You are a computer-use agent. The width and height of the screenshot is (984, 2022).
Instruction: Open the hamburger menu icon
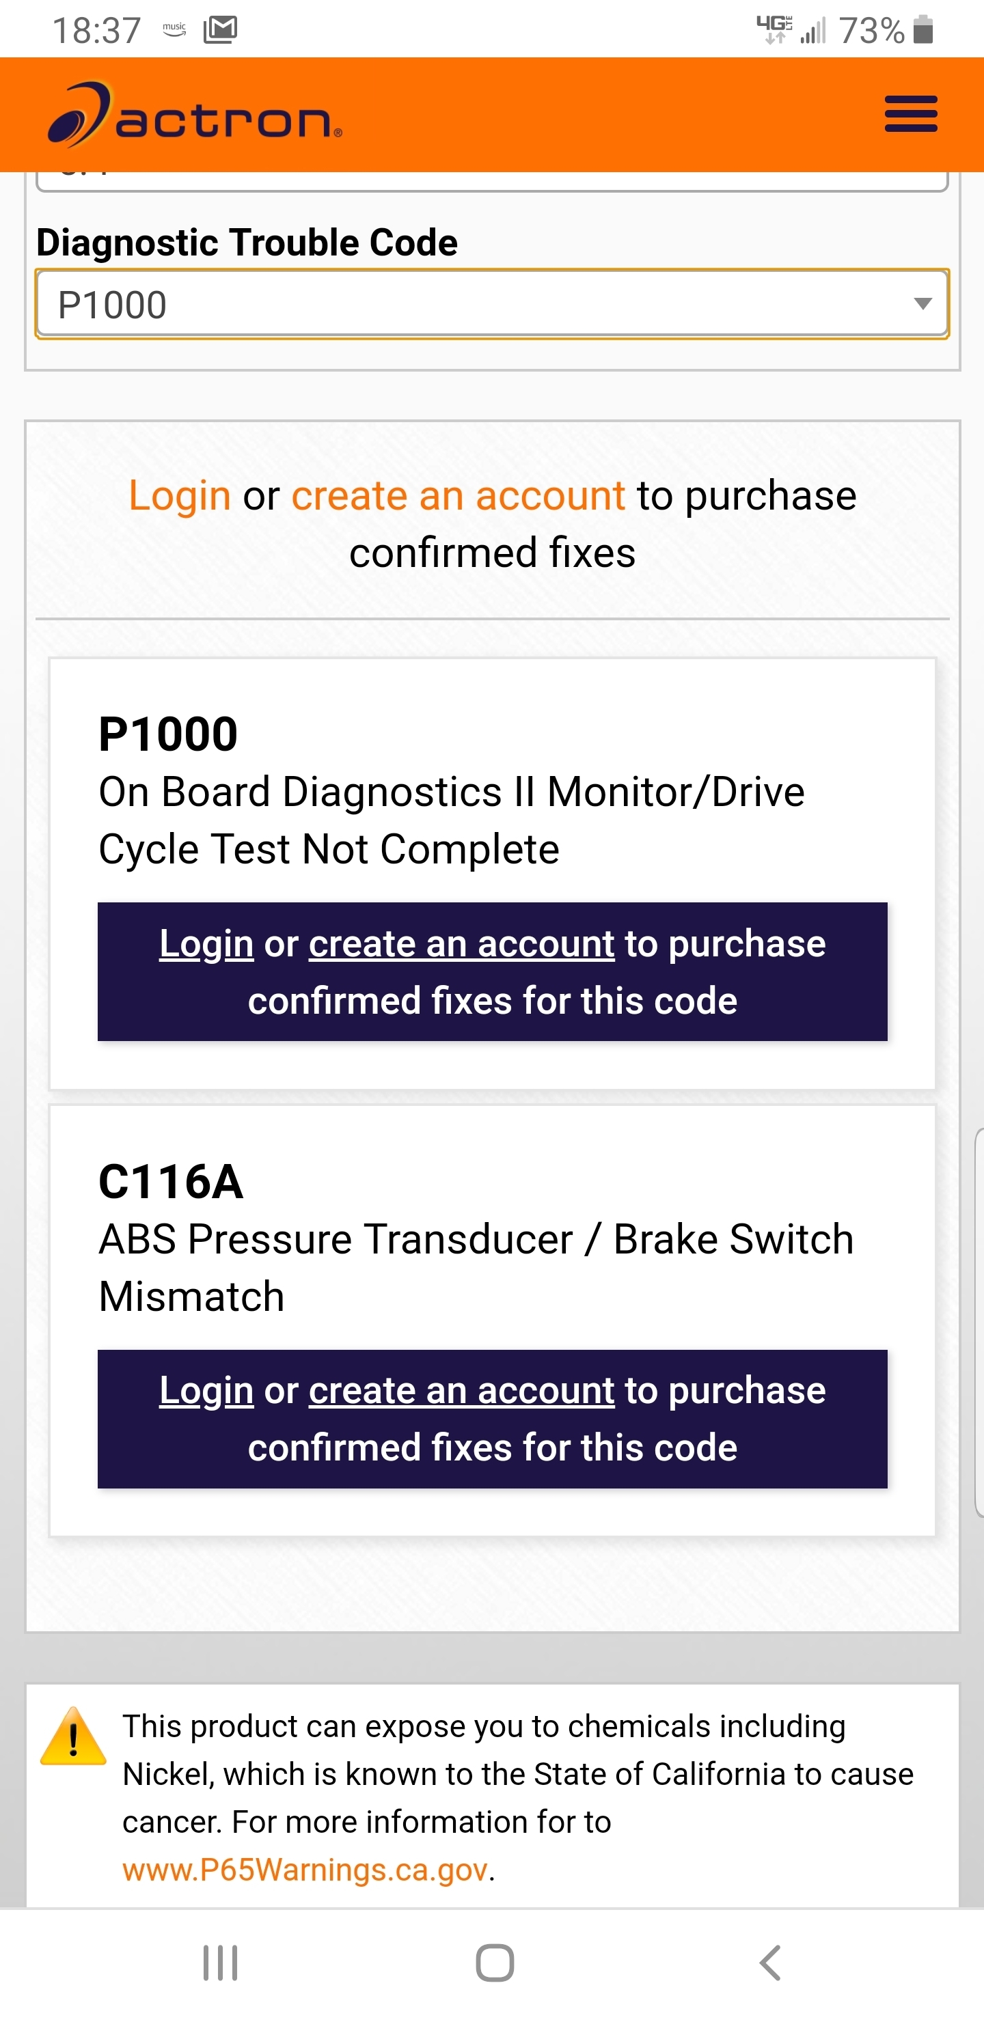910,115
